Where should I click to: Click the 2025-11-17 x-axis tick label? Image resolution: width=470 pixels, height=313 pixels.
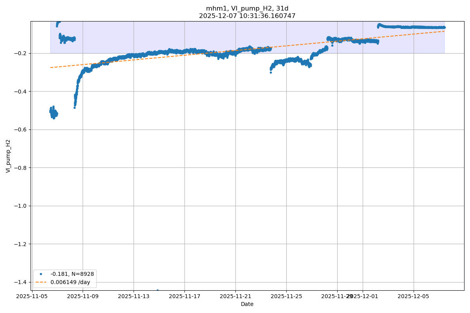pos(184,296)
